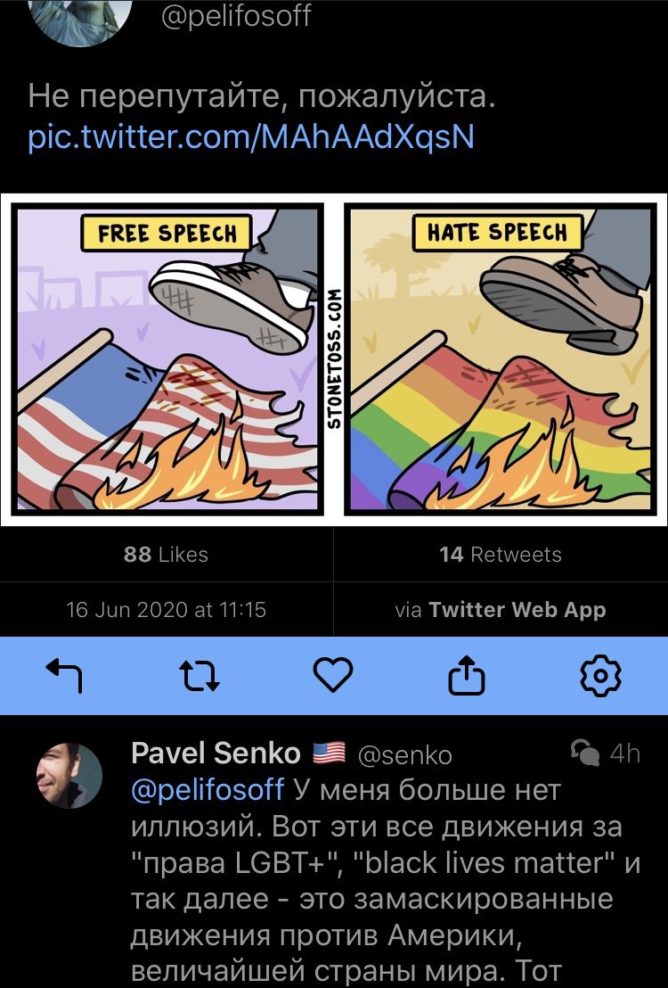Tap the Twitter Web App source label
This screenshot has width=668, height=988.
517,610
